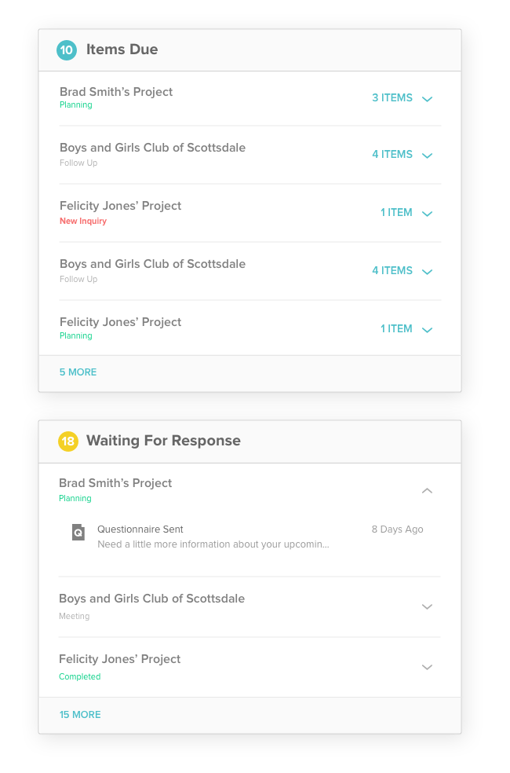Click the Questionnaire document icon
This screenshot has height=773, width=510.
(x=78, y=532)
